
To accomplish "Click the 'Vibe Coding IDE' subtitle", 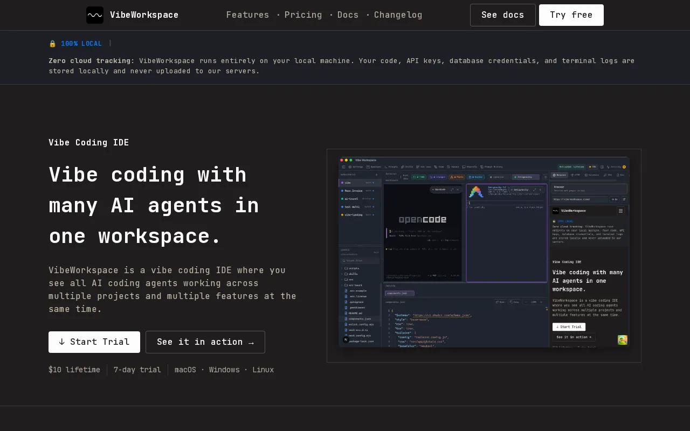I will pyautogui.click(x=89, y=142).
